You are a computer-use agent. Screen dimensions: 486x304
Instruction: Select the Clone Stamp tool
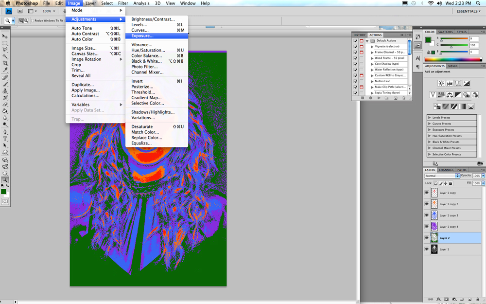pos(5,91)
